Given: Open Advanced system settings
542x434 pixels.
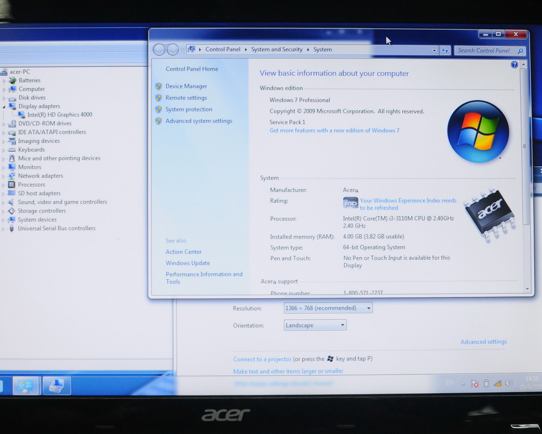Looking at the screenshot, I should (199, 121).
